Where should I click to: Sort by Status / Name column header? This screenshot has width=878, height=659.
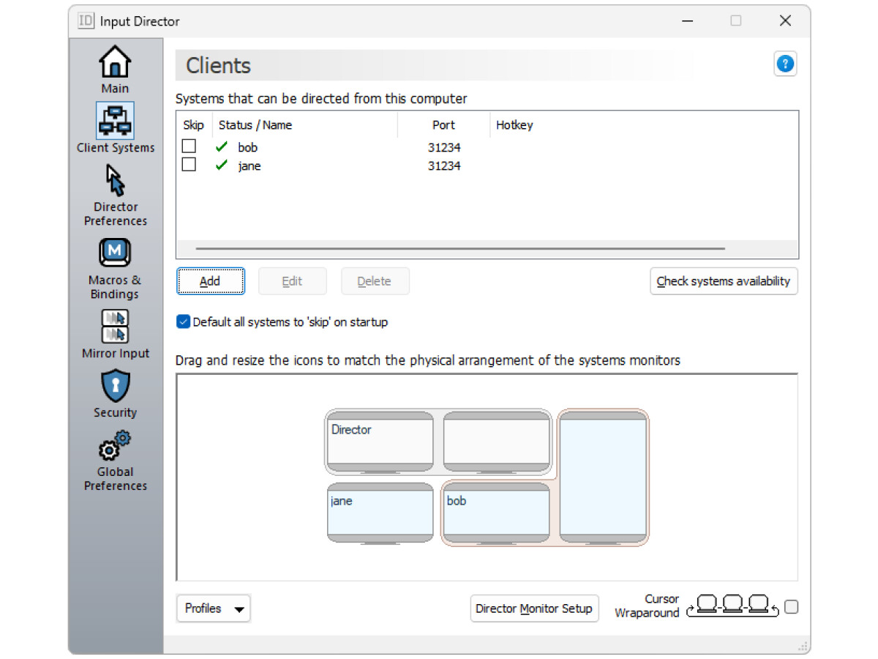tap(305, 125)
